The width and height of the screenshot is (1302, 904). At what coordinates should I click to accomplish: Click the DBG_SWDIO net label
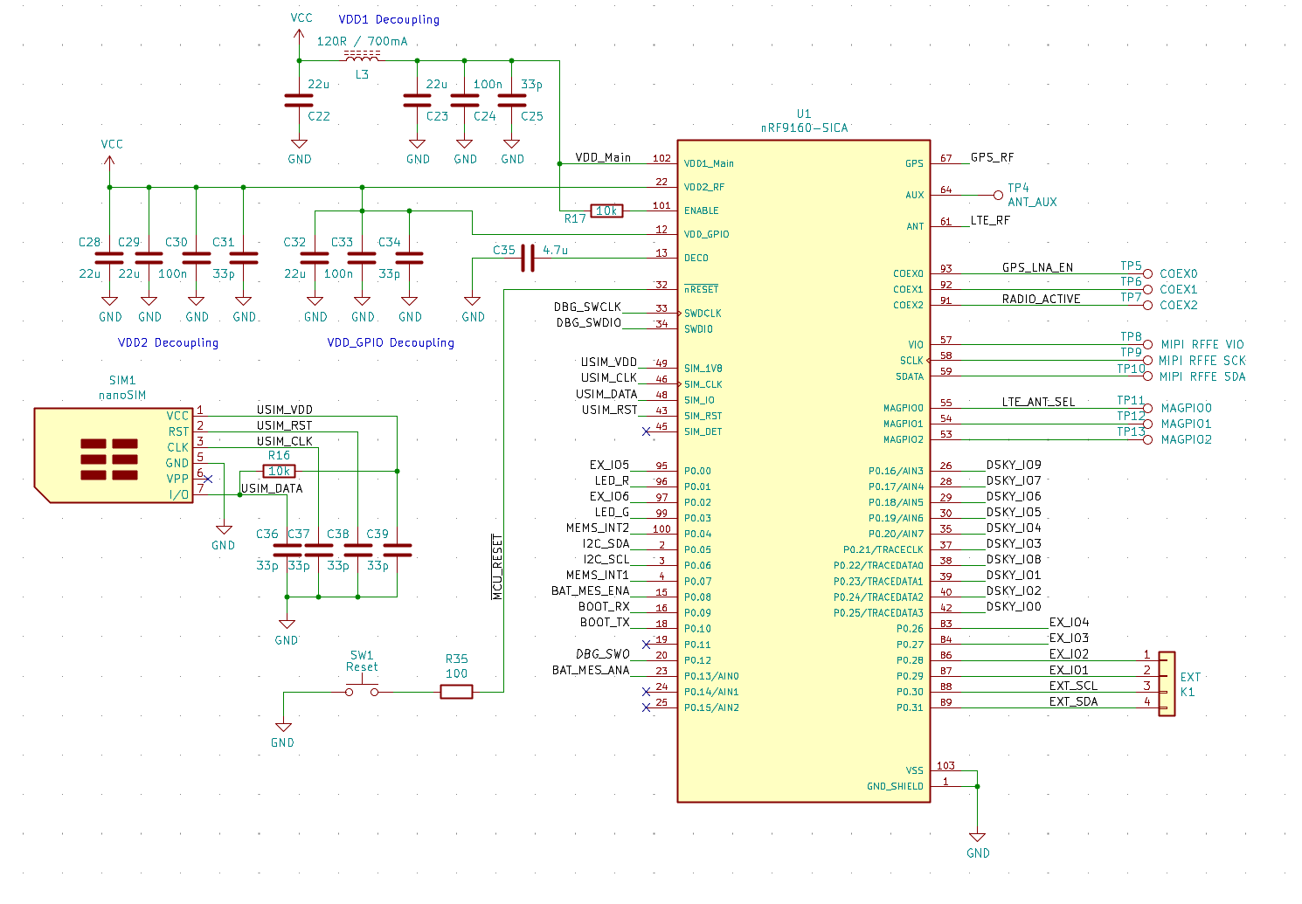(588, 322)
